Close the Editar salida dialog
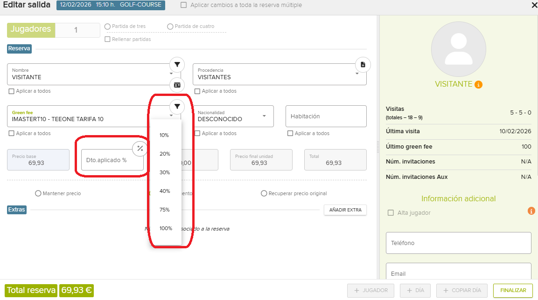This screenshot has height=300, width=538. (534, 5)
